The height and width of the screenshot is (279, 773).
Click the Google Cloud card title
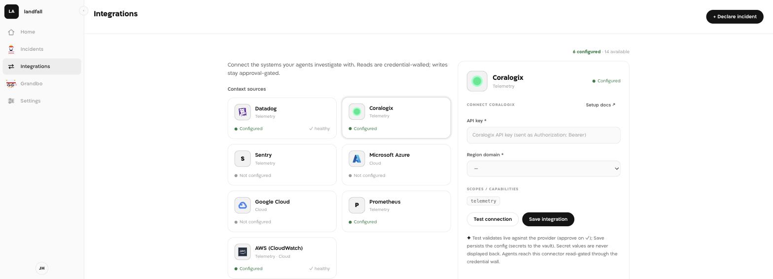[x=272, y=202]
